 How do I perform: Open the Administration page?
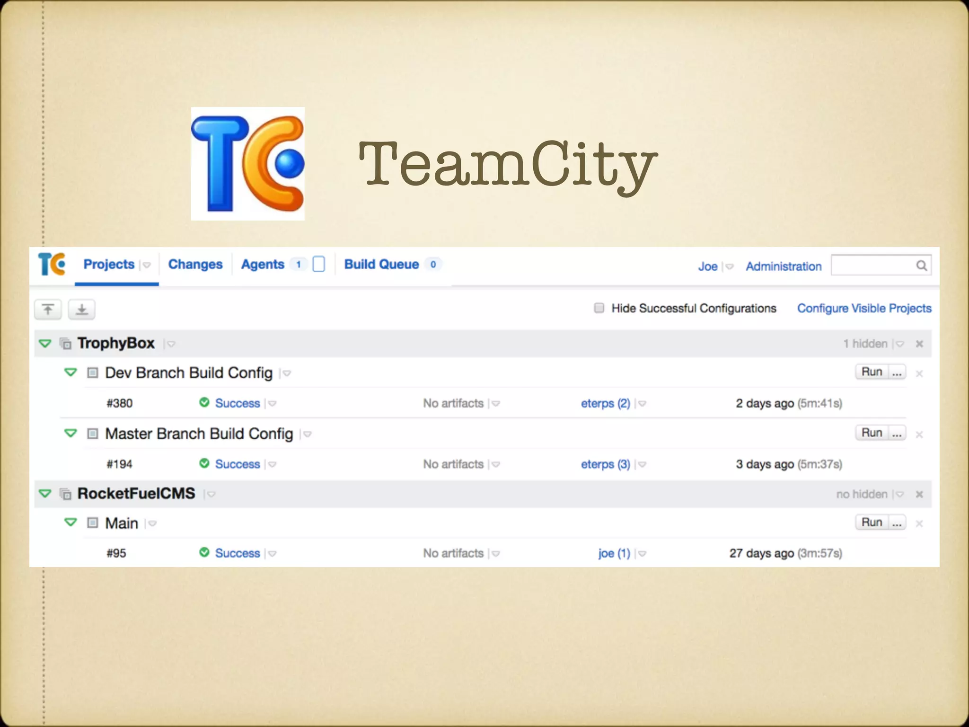[784, 266]
